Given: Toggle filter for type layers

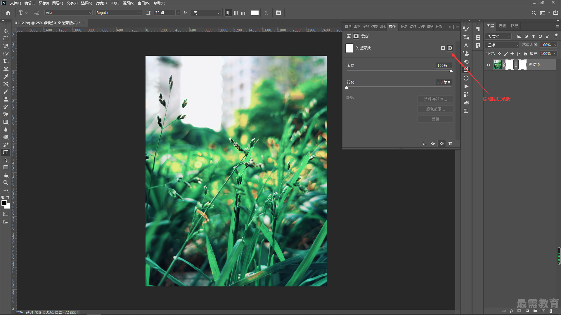Looking at the screenshot, I should (x=533, y=36).
